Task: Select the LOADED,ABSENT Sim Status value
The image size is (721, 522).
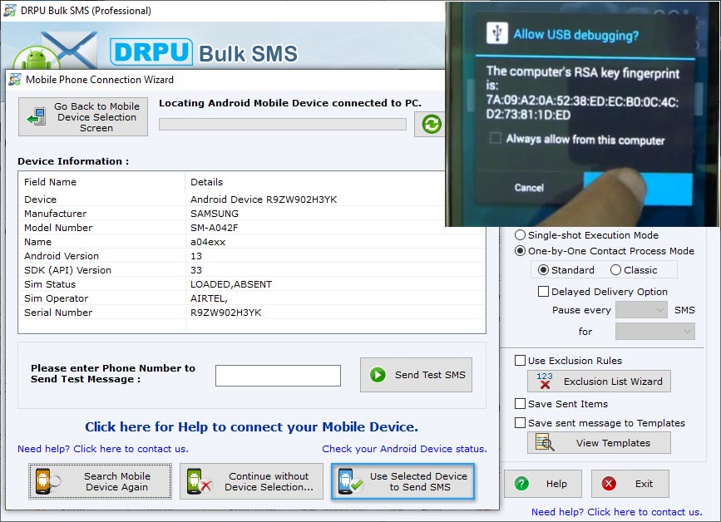Action: pos(231,284)
